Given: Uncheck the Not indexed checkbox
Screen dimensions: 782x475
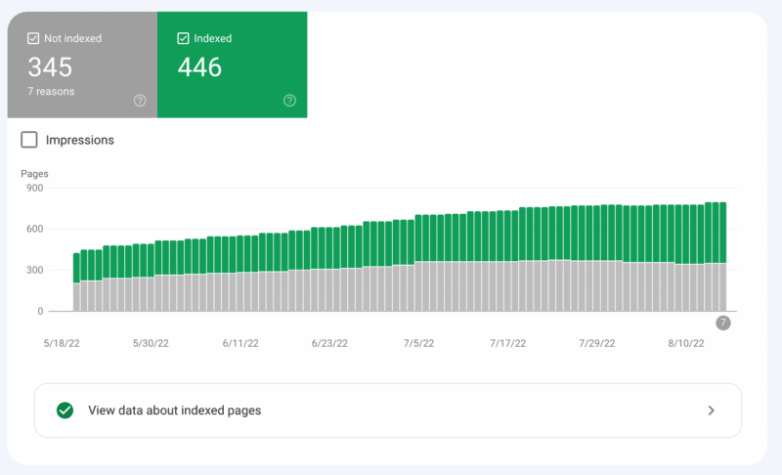Looking at the screenshot, I should (x=33, y=39).
